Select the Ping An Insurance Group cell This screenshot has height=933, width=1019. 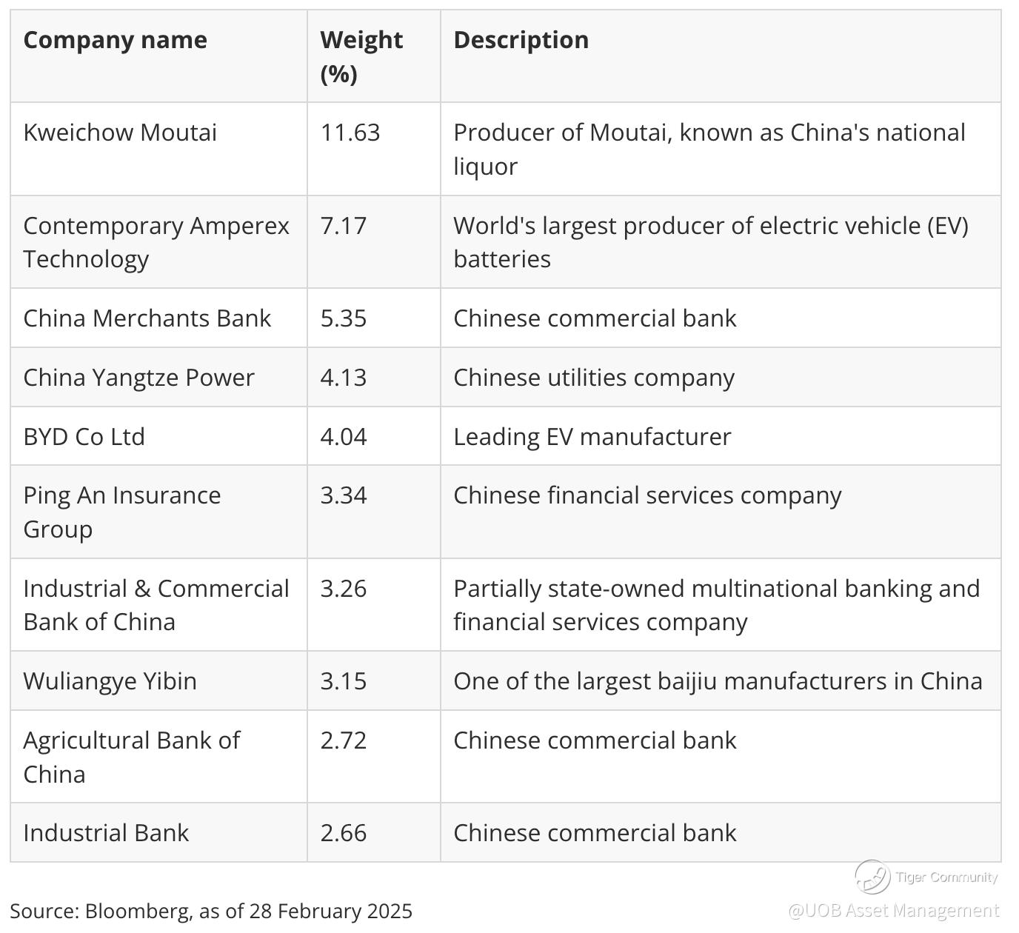point(121,512)
